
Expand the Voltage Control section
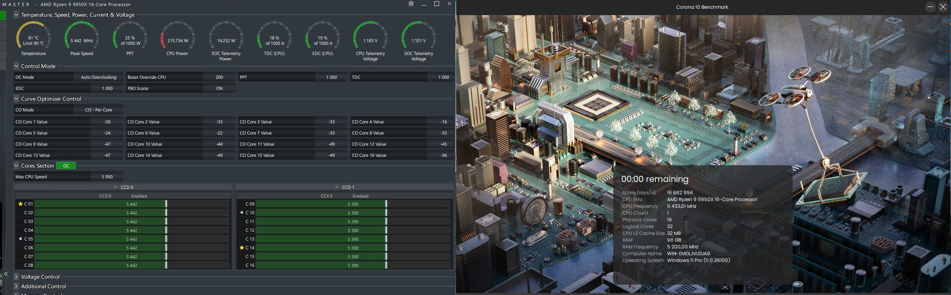16,277
